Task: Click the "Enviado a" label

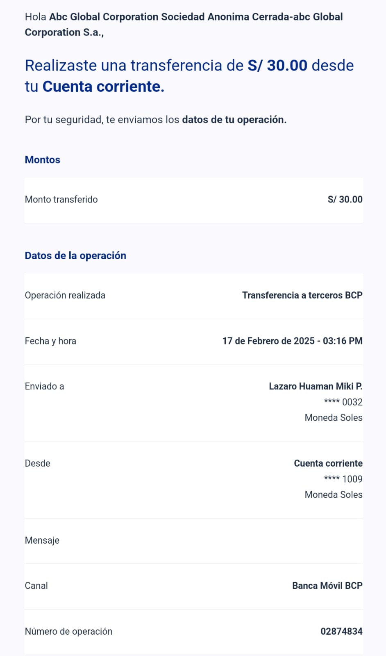Action: [x=44, y=387]
